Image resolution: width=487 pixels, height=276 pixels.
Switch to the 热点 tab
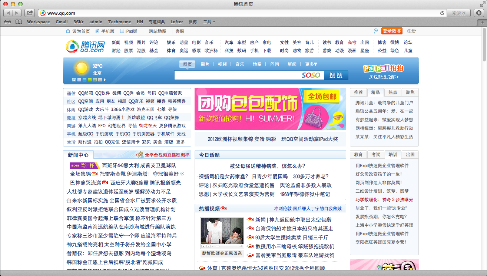pos(392,92)
